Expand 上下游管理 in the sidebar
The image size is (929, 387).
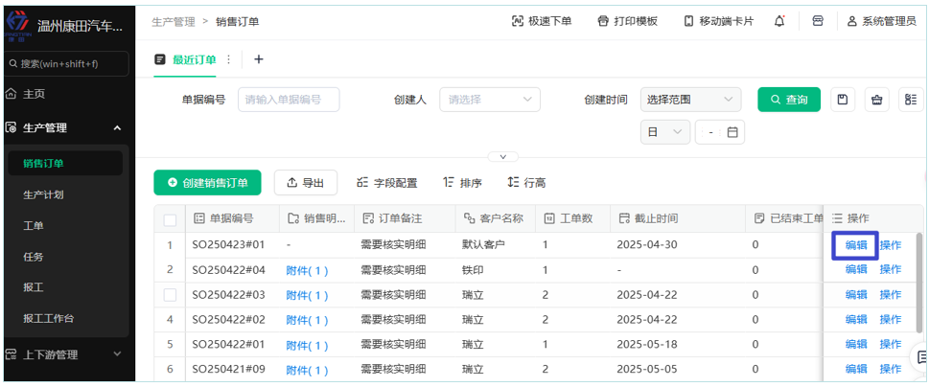click(64, 354)
